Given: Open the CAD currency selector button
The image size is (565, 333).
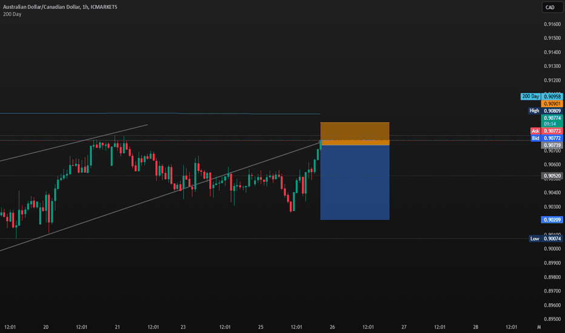Looking at the screenshot, I should [552, 7].
